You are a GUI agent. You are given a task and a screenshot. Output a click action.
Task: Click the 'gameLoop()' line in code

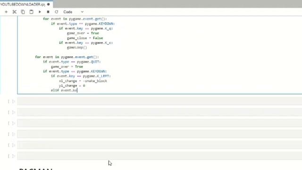tap(77, 47)
